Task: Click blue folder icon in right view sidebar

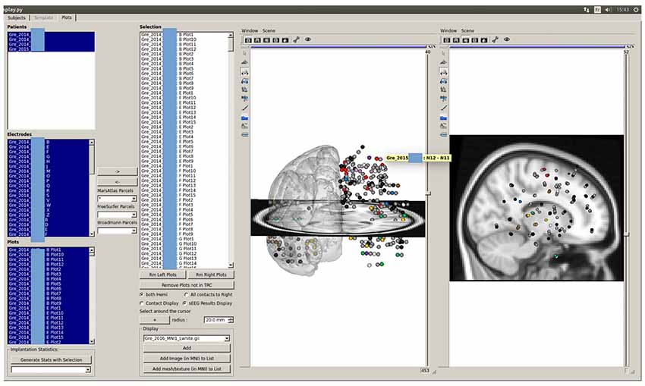Action: click(x=443, y=118)
